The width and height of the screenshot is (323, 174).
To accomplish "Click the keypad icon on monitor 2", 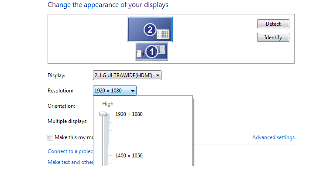I will (x=163, y=34).
